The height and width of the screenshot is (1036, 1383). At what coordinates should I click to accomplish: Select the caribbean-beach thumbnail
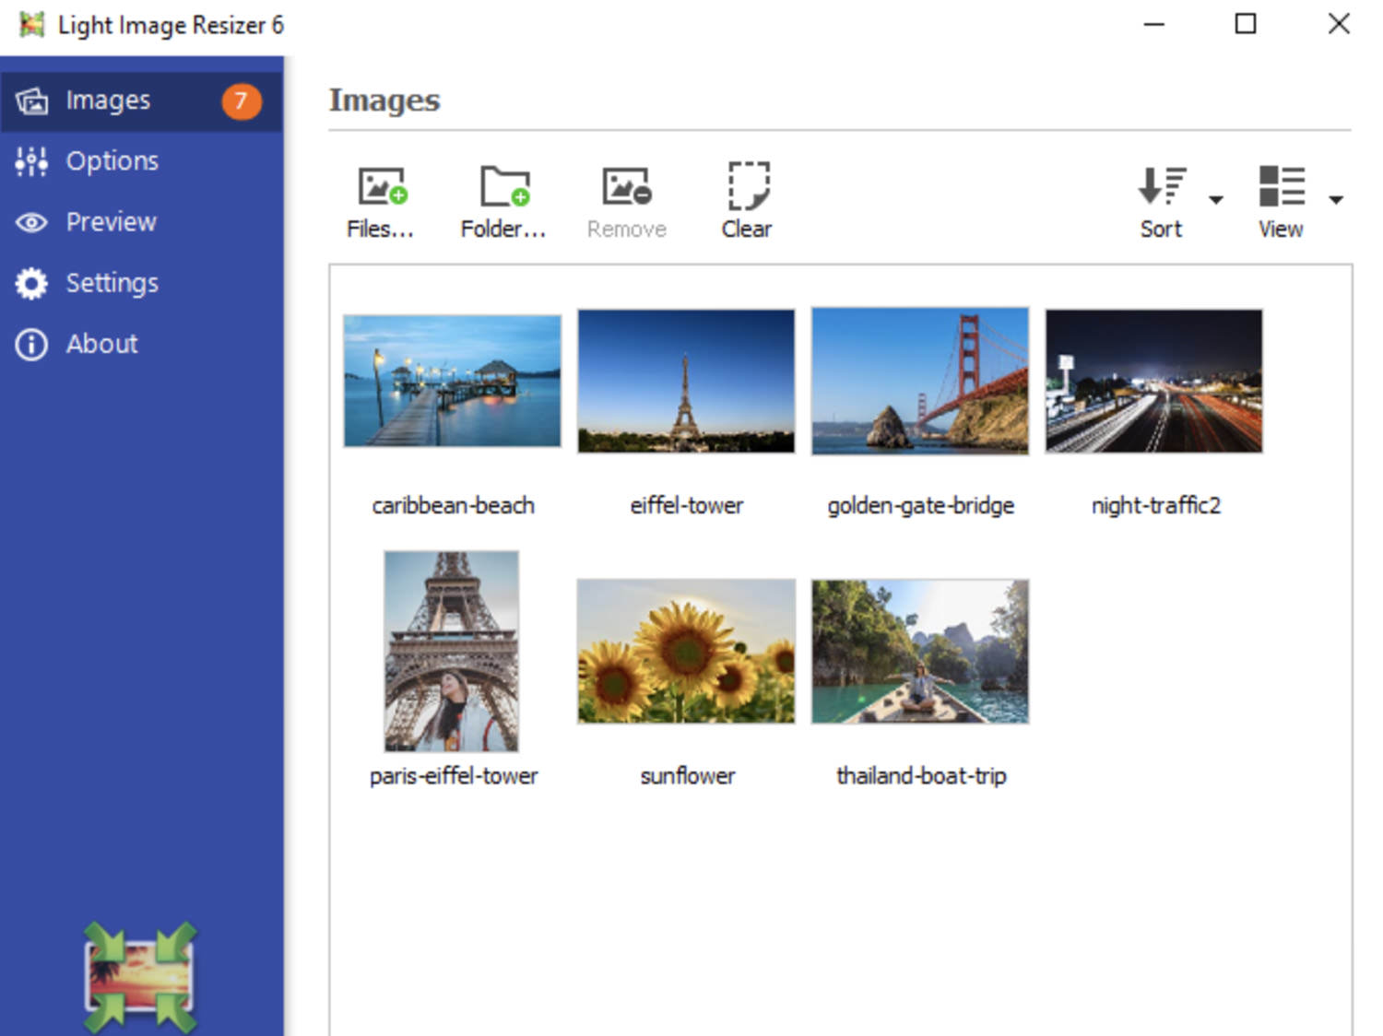point(452,381)
